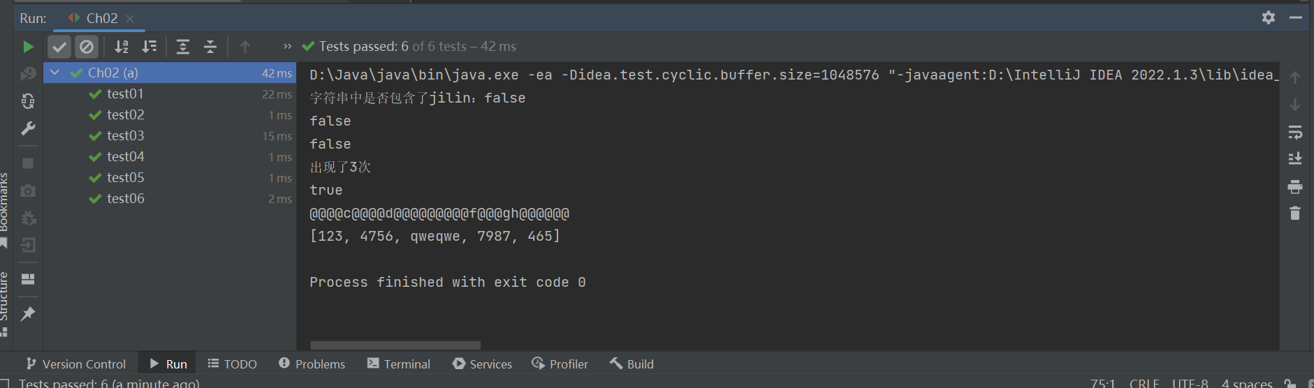Collapse all test nodes
The width and height of the screenshot is (1314, 388).
coord(210,47)
